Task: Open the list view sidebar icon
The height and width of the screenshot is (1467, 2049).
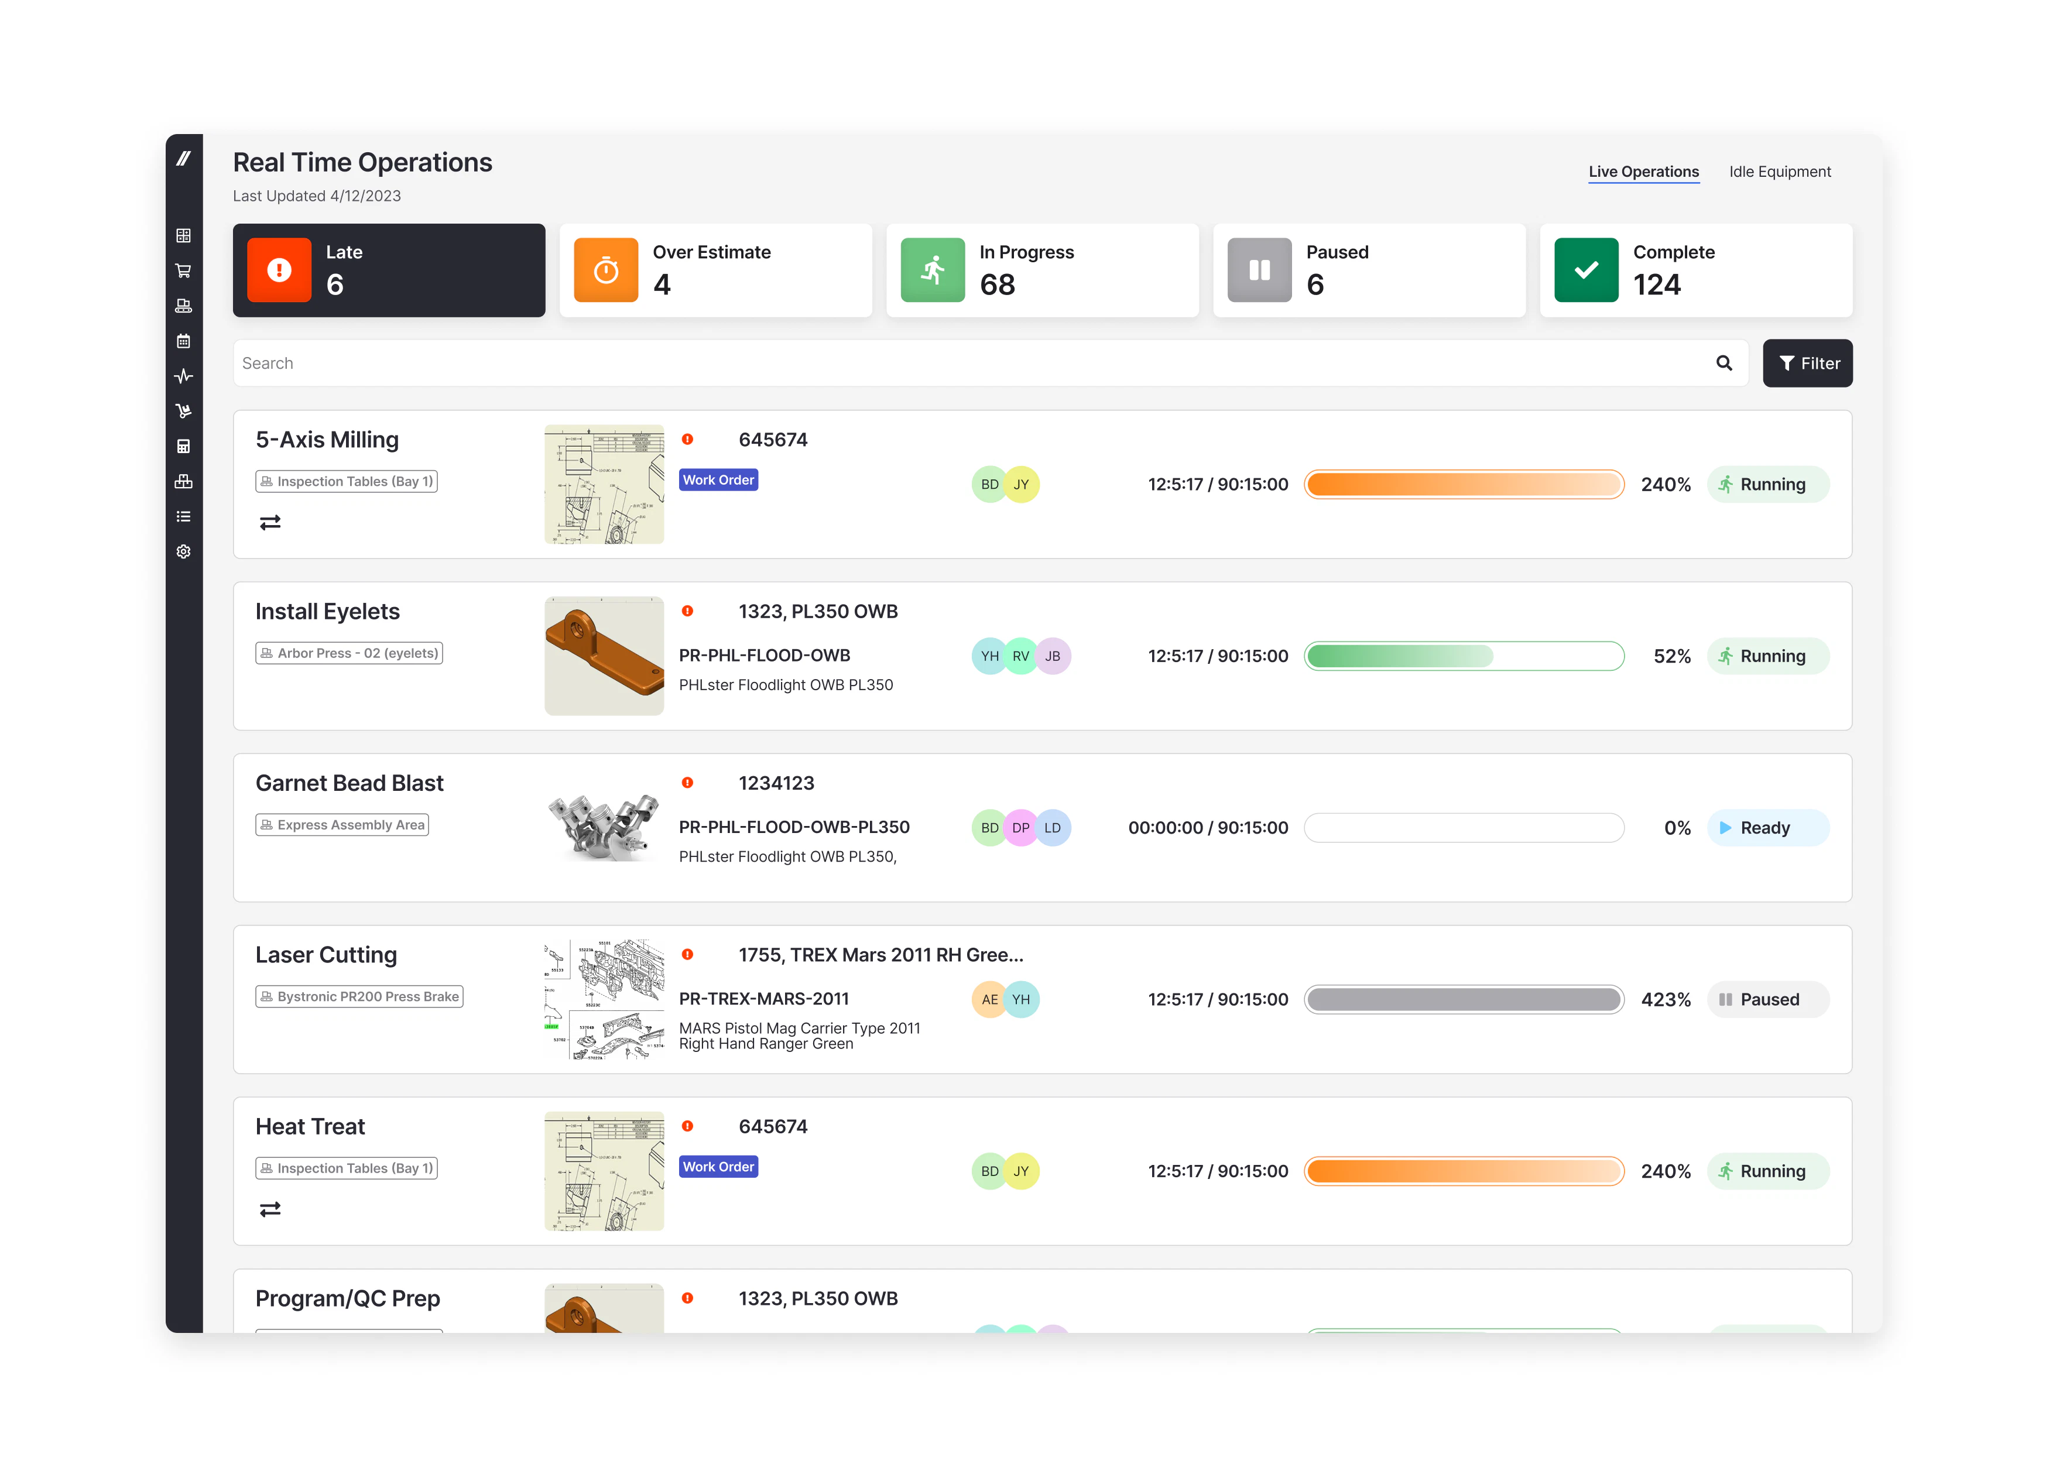Action: [x=184, y=516]
